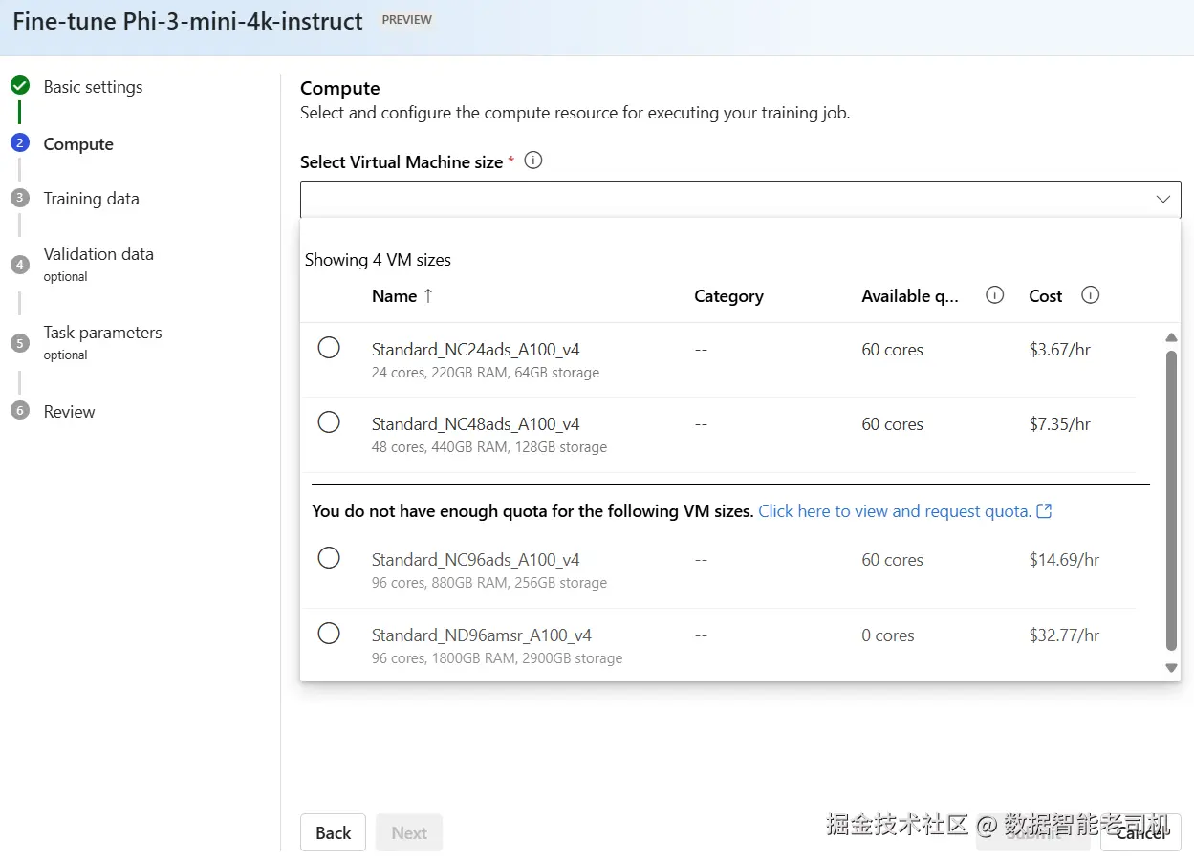Click the info icon next to Cost column
The height and width of the screenshot is (861, 1194).
tap(1090, 295)
